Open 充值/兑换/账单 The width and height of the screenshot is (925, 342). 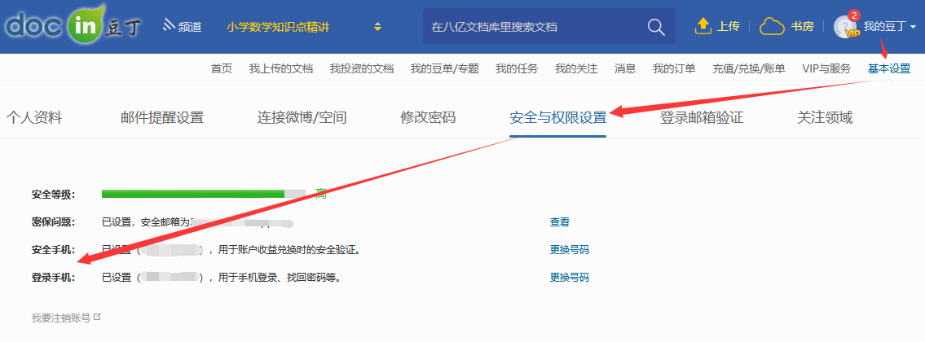(749, 69)
